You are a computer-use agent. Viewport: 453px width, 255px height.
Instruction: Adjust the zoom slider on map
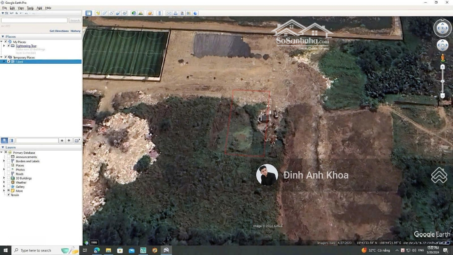click(x=443, y=81)
